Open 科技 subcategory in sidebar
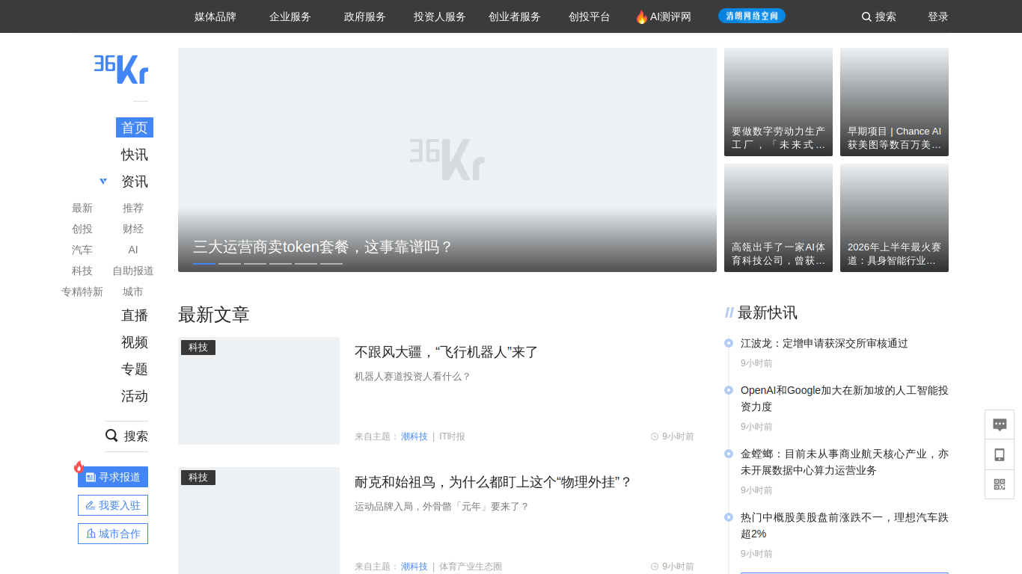Image resolution: width=1022 pixels, height=574 pixels. tap(82, 271)
